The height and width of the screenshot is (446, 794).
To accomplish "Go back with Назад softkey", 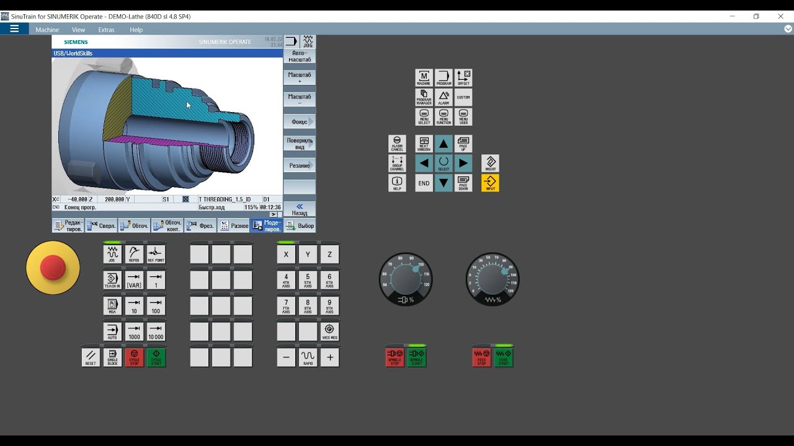I will click(300, 209).
